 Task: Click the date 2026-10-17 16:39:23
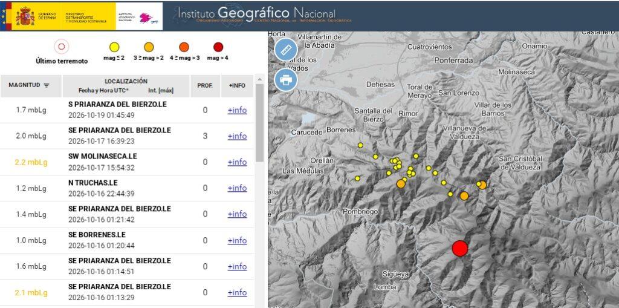[102, 142]
